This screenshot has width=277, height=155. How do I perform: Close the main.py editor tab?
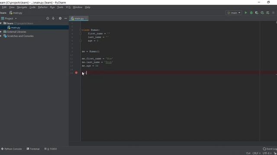(86, 19)
